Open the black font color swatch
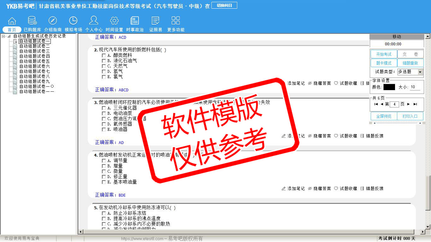Image resolution: width=431 pixels, height=242 pixels. [x=389, y=87]
